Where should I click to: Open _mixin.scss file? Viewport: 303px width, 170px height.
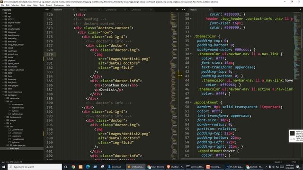(17, 133)
